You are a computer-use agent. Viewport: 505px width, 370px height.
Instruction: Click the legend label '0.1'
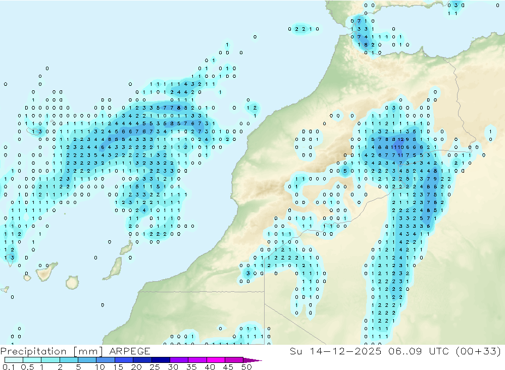coord(9,367)
